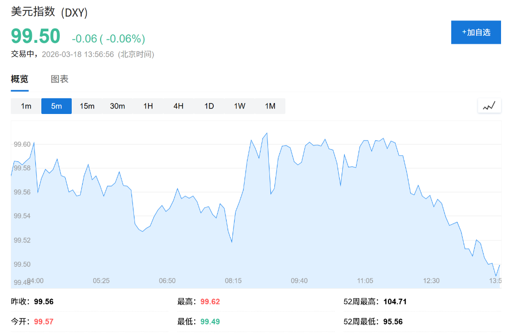Select the 1W weekly interval

pos(240,106)
